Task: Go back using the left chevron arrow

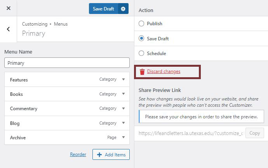Action: pos(9,29)
